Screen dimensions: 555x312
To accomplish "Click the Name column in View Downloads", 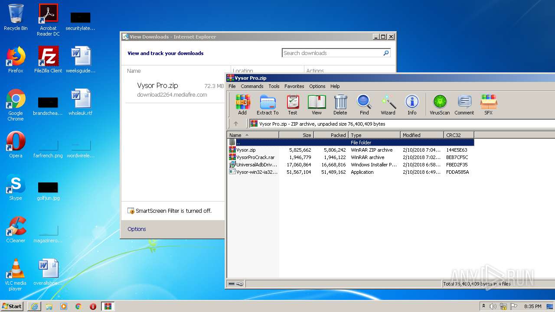I will [134, 71].
